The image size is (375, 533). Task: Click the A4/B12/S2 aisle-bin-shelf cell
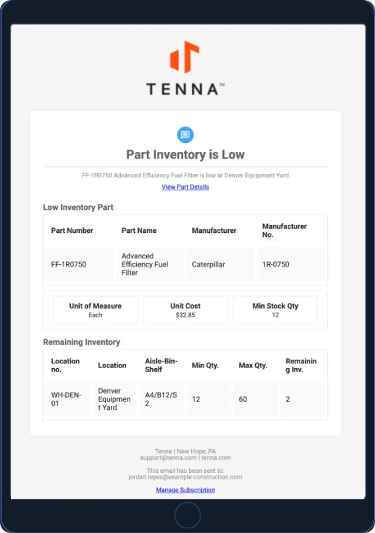pos(162,399)
